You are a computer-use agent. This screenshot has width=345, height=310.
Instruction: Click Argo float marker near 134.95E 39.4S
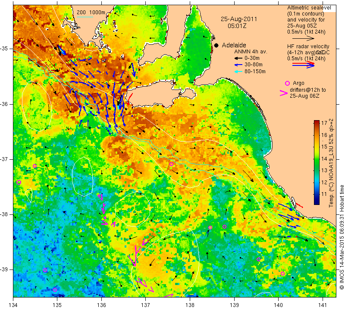(55, 290)
